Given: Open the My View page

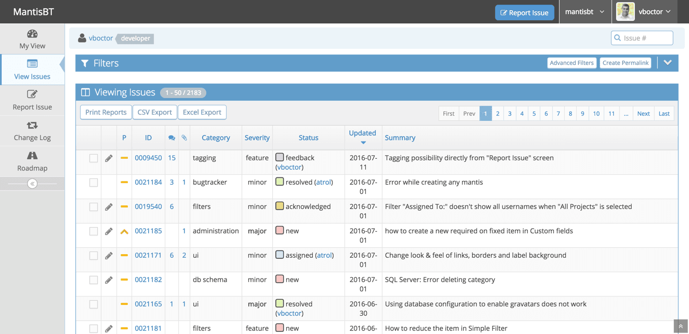Looking at the screenshot, I should point(32,39).
